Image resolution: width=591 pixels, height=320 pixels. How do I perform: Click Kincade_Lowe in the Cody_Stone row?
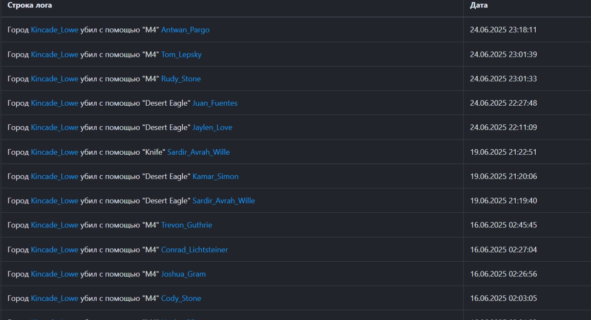54,298
